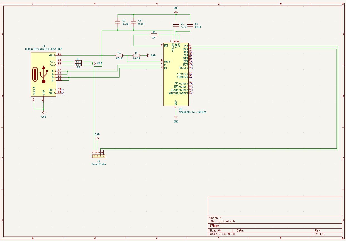Select the capacitor C3 symbol
346x241 pixels.
133,22
